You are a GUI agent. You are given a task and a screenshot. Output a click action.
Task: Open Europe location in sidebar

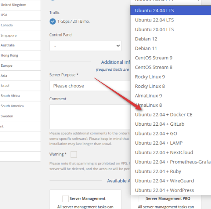point(20,65)
